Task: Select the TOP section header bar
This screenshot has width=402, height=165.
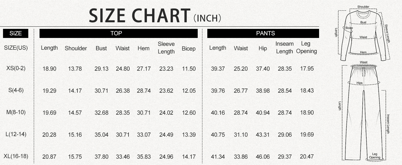Action: (118, 33)
